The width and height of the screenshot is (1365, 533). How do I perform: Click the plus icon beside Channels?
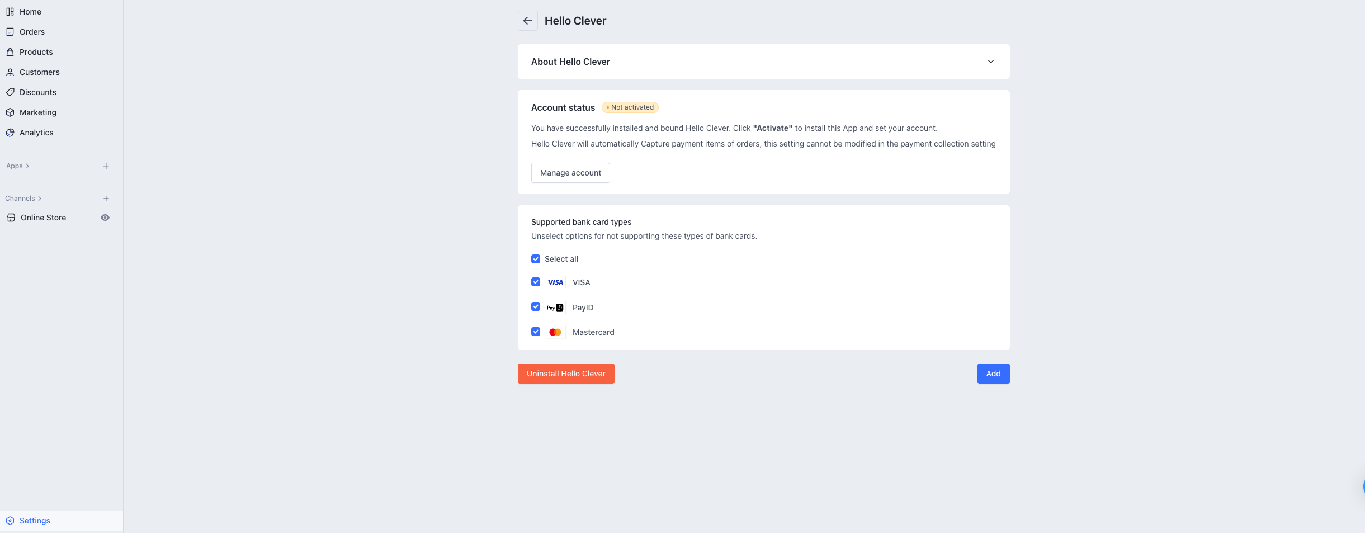pos(106,199)
